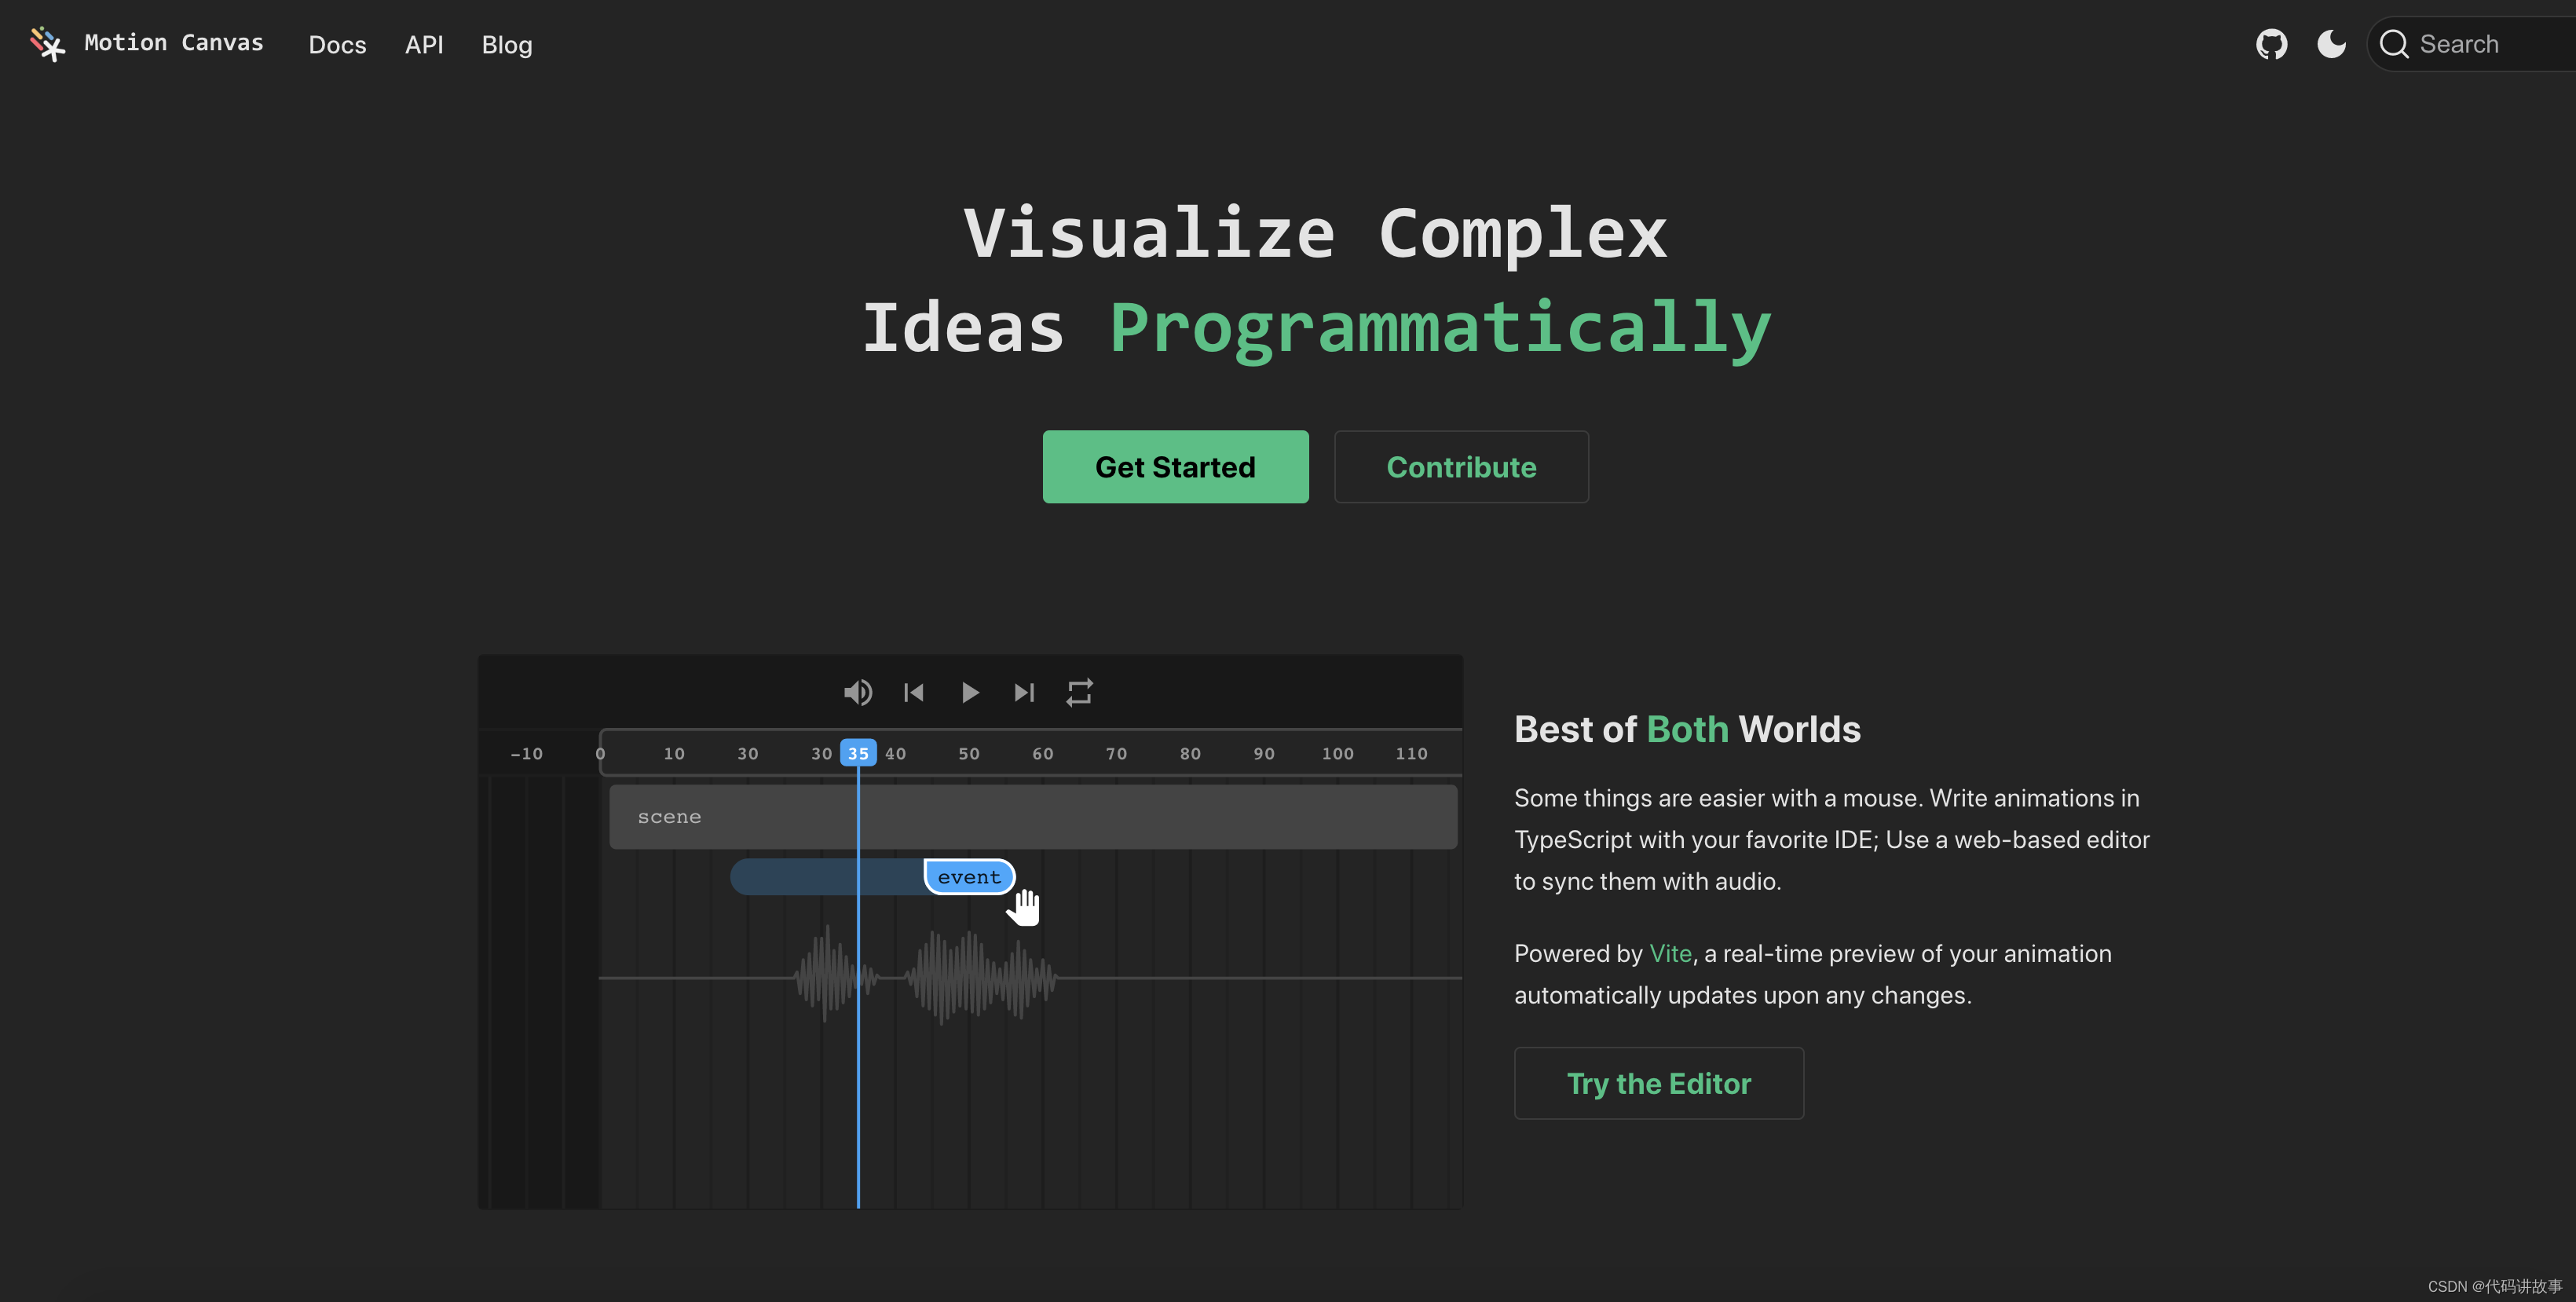This screenshot has height=1302, width=2576.
Task: Click the Contribute button
Action: tap(1462, 465)
